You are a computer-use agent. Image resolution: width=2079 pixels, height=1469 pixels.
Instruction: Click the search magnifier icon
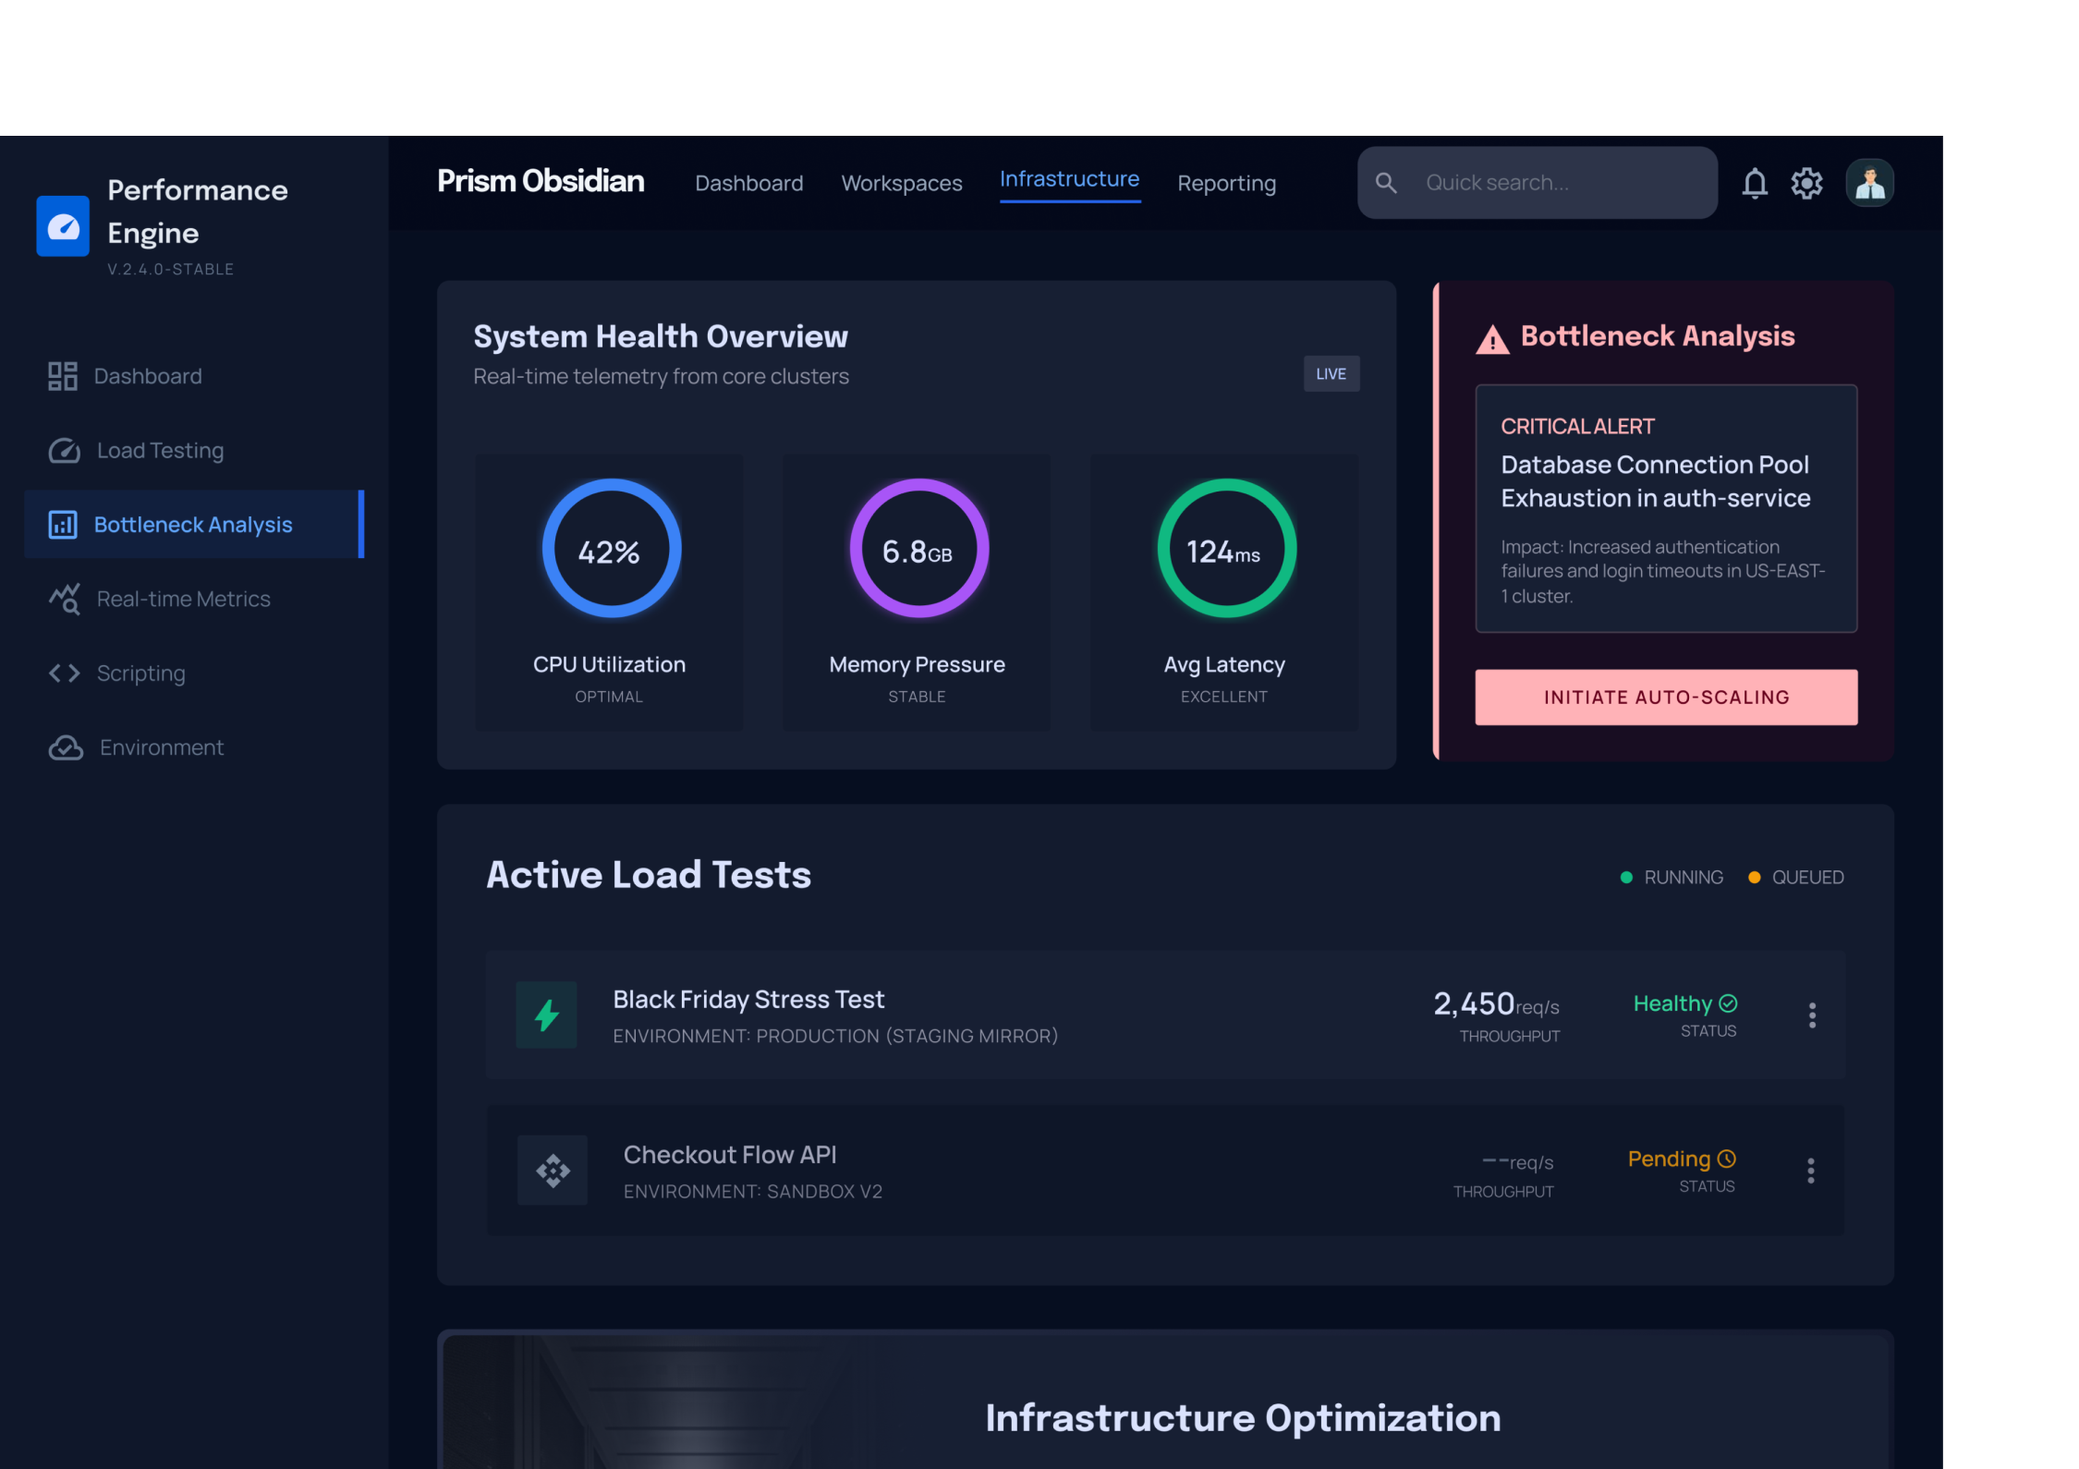click(x=1386, y=183)
